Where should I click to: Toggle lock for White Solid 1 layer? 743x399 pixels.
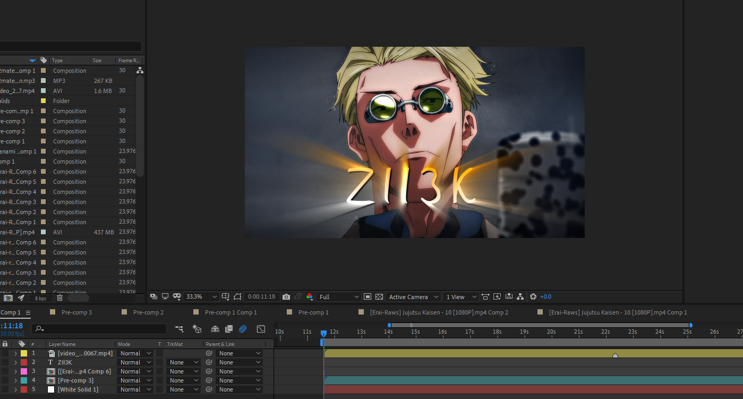[5, 389]
